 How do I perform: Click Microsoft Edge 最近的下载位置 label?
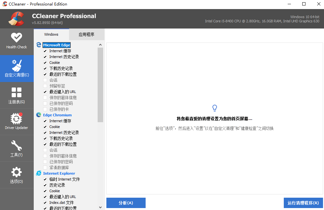63,74
